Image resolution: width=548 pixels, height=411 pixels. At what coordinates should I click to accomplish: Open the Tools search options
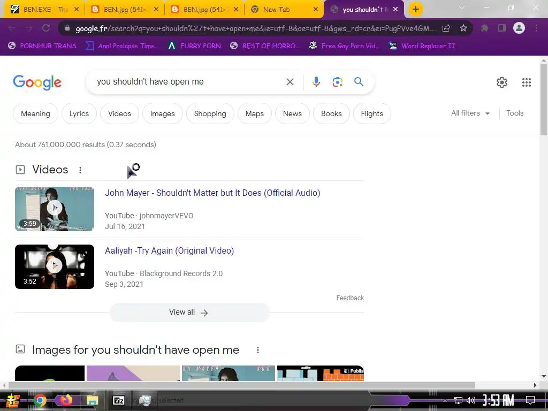[x=514, y=113]
